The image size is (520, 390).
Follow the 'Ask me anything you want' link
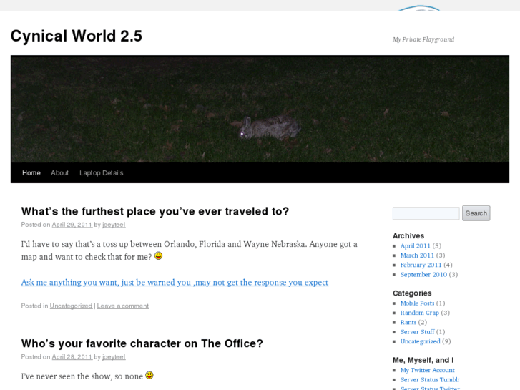[175, 282]
